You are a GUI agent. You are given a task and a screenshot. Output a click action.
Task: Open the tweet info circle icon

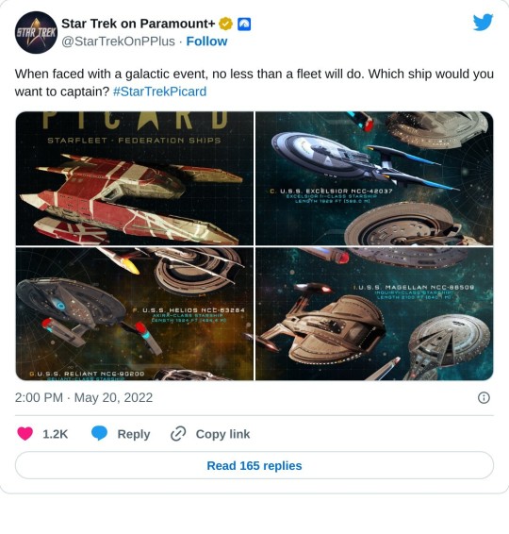click(484, 397)
